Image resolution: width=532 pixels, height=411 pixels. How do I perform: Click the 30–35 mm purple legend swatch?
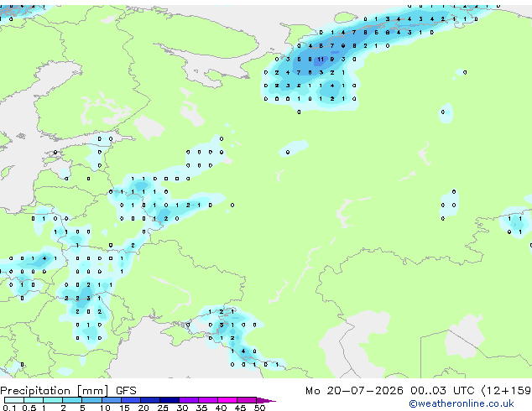click(x=189, y=400)
